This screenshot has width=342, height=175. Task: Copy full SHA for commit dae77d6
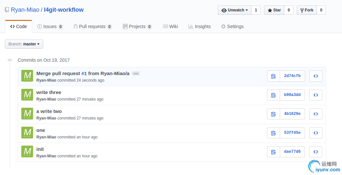click(274, 152)
